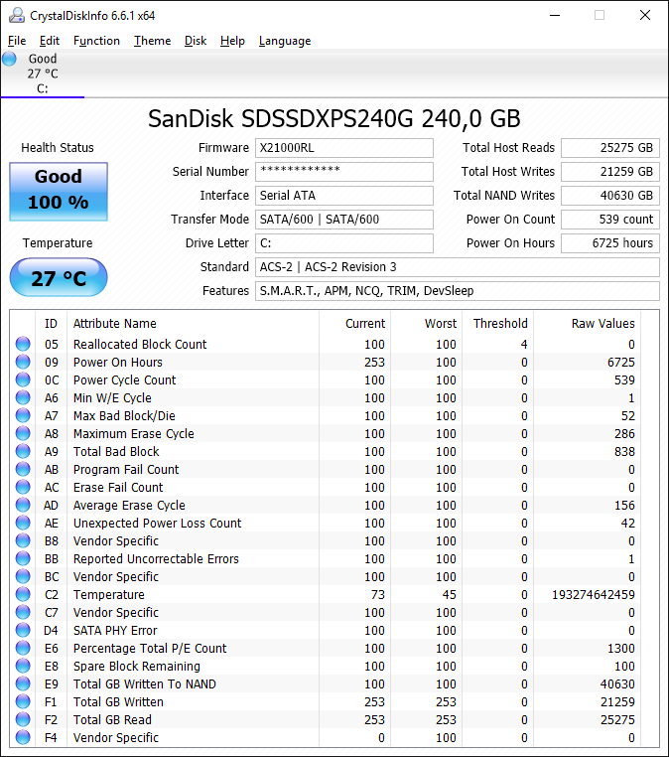
Task: Click the Drive Letter field C:
Action: click(x=343, y=243)
